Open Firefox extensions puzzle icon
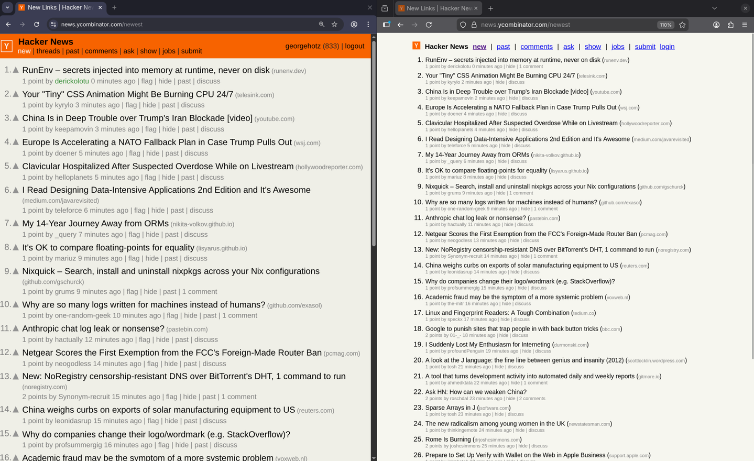Image resolution: width=754 pixels, height=461 pixels. click(x=730, y=25)
